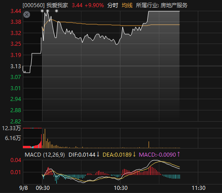Click the 11:30 time axis label

199,188
